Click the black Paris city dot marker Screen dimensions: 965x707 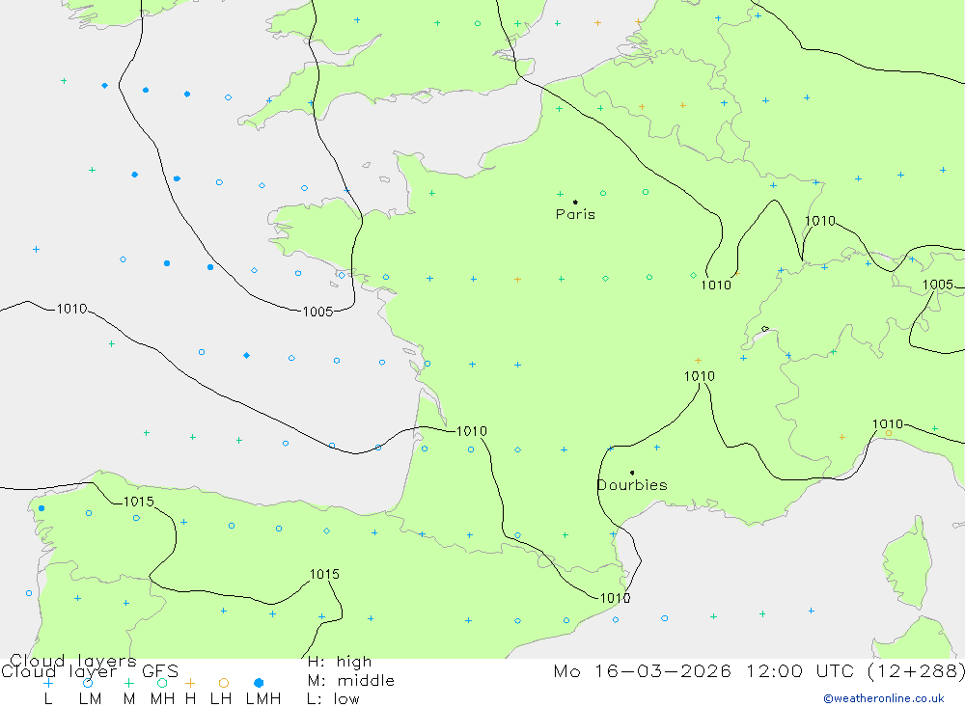point(575,202)
